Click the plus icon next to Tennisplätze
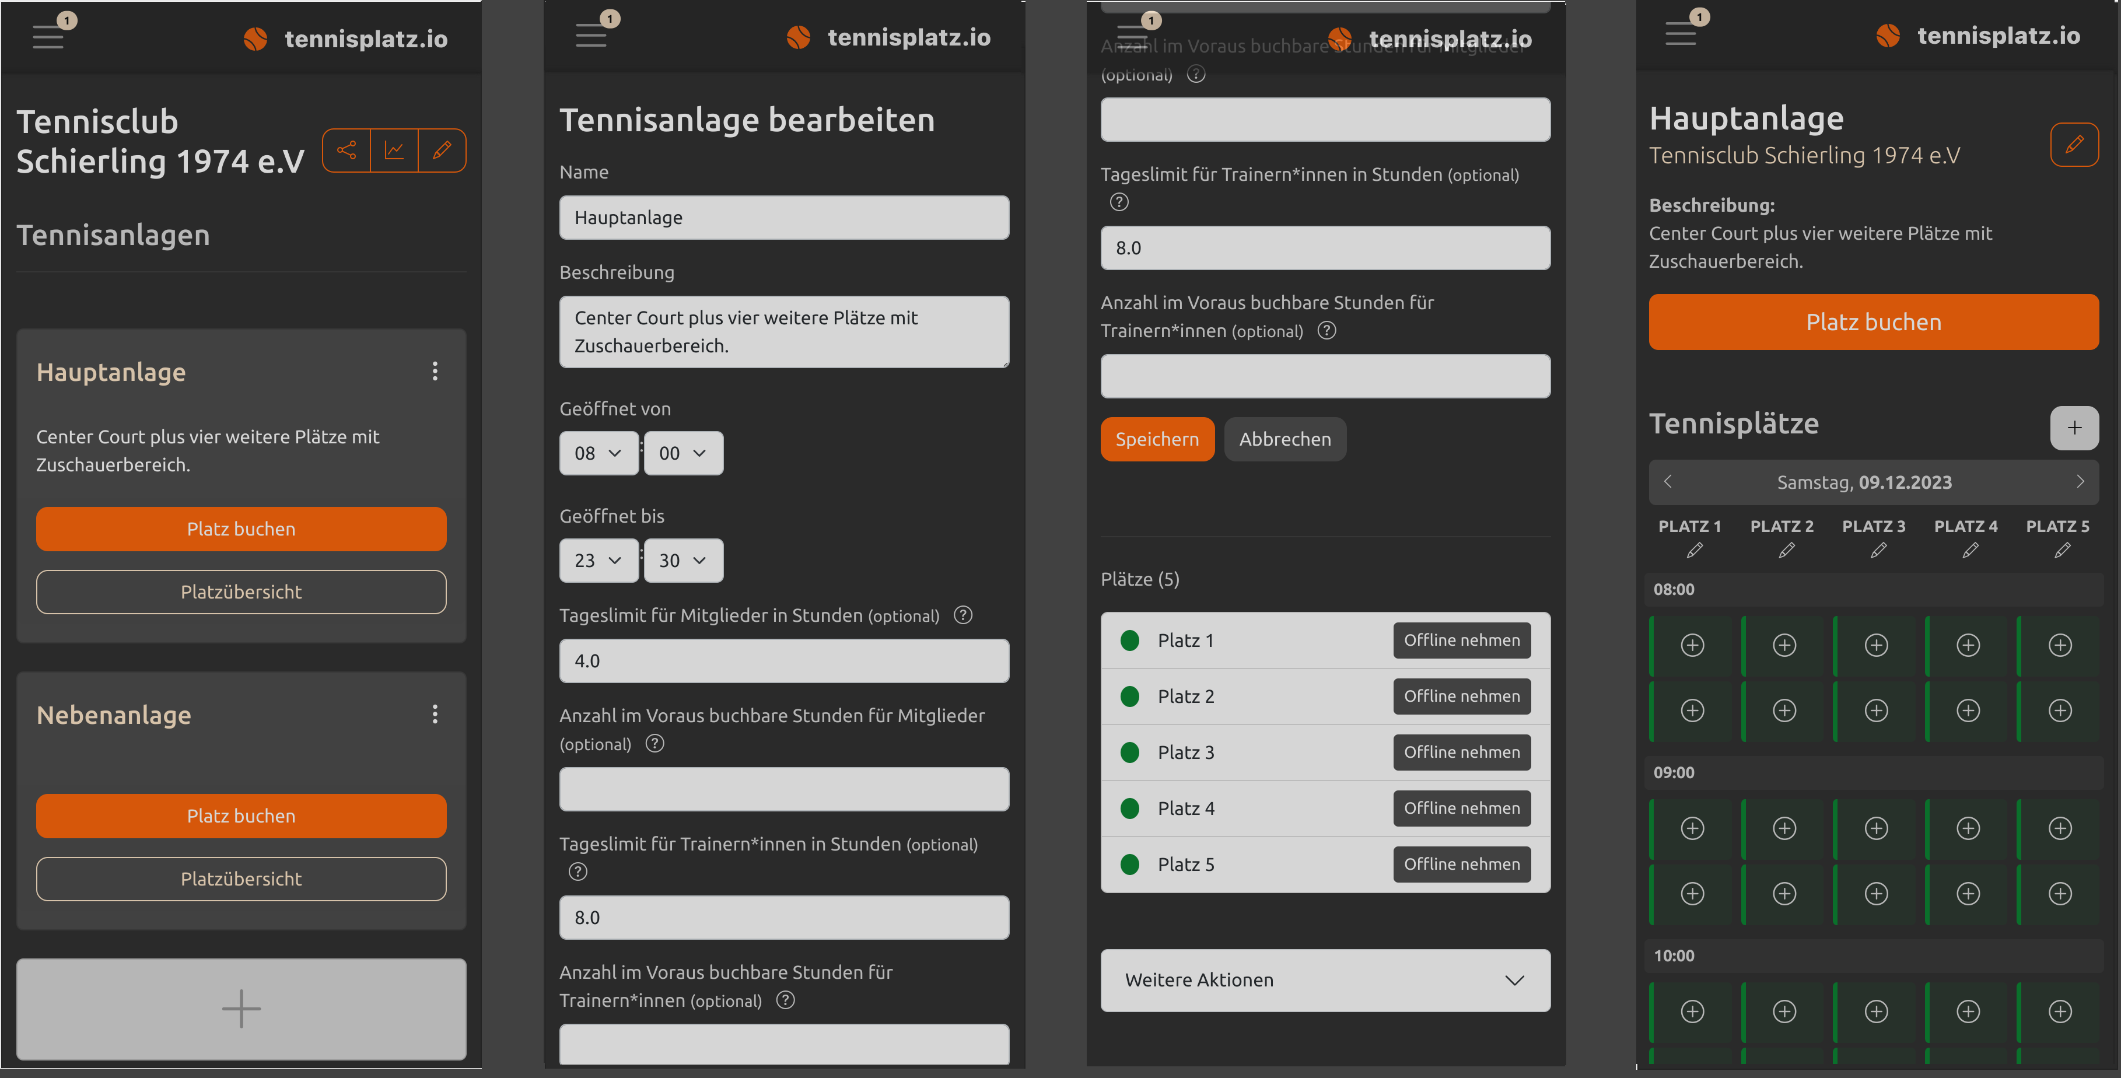2121x1078 pixels. (x=2074, y=428)
